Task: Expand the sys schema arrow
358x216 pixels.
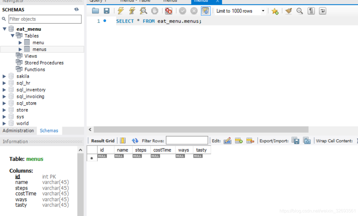Action: point(4,117)
